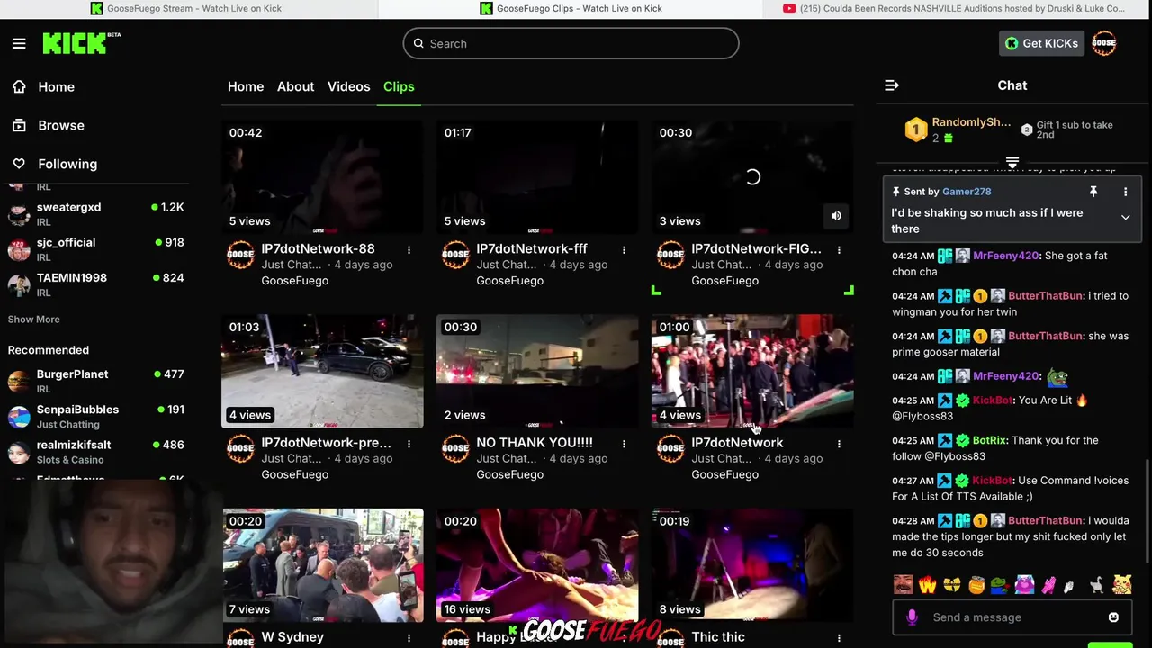Open the NO THANK YOU!!!! clip title
The width and height of the screenshot is (1152, 648).
pos(535,443)
